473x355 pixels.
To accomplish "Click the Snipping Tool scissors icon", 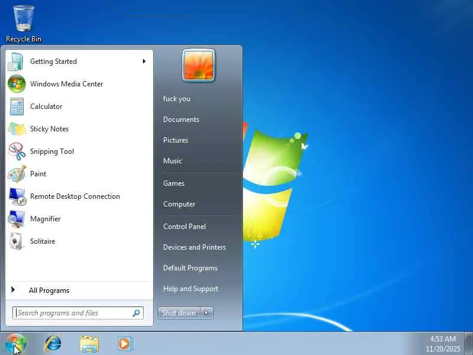I will (x=17, y=151).
